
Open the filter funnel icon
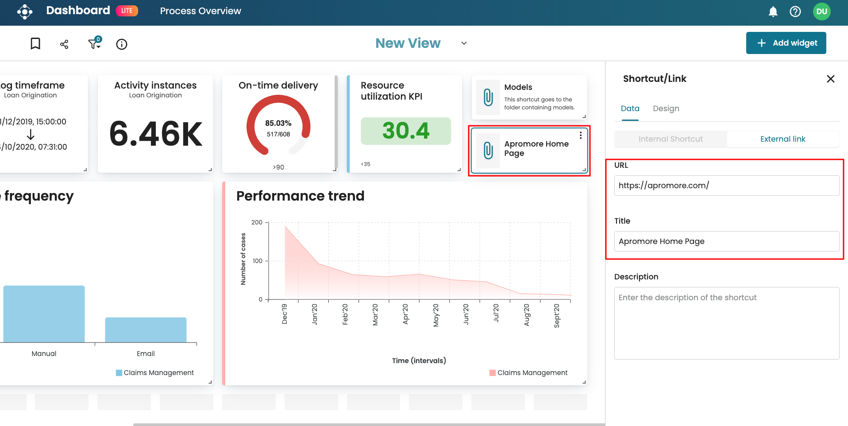click(94, 44)
